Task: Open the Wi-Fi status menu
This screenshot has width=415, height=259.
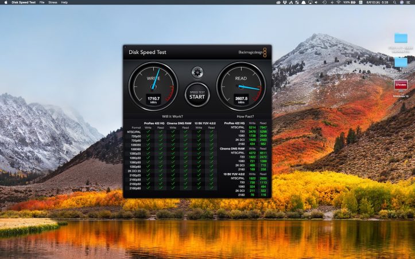Action: click(x=339, y=2)
